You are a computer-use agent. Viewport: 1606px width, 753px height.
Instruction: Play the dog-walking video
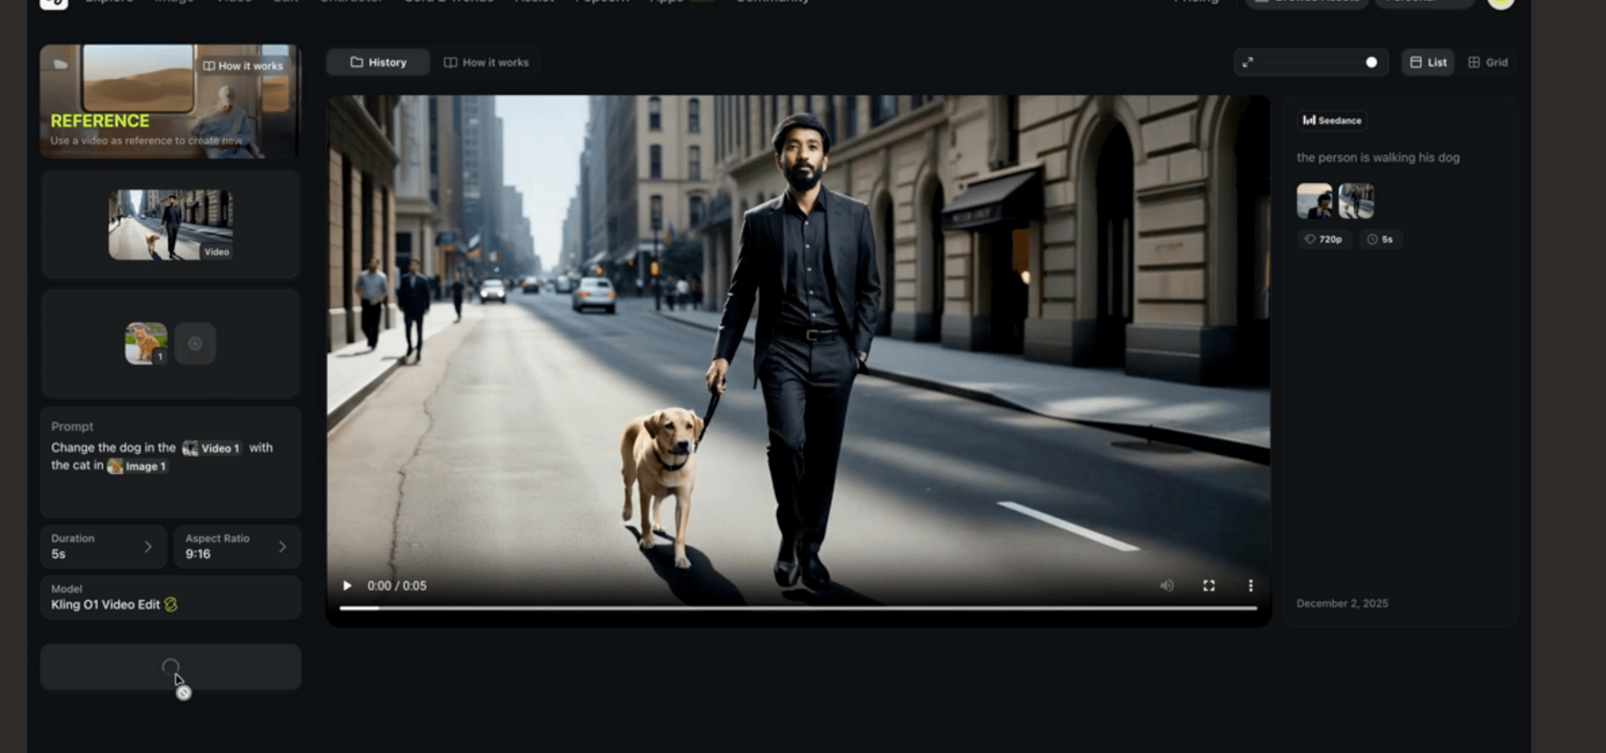point(347,586)
